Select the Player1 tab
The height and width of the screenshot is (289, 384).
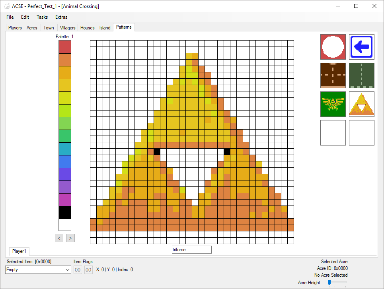[x=19, y=251]
